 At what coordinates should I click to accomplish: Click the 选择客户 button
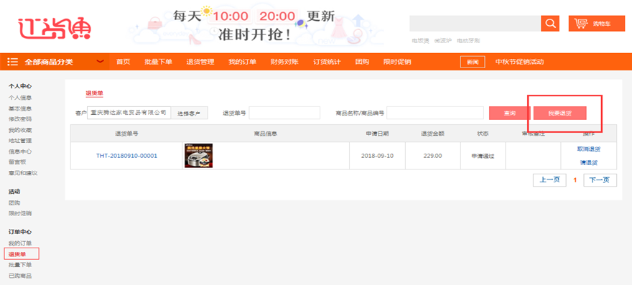[190, 113]
